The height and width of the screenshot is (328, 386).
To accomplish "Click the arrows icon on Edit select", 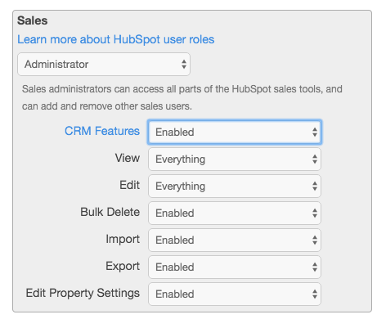I will [x=315, y=186].
